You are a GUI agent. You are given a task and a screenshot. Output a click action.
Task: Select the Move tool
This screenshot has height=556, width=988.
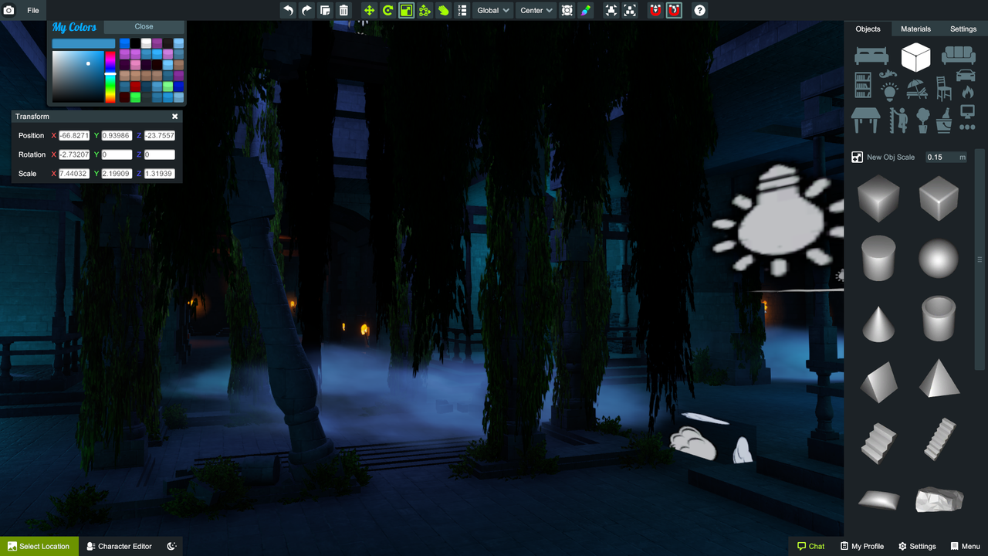coord(369,10)
